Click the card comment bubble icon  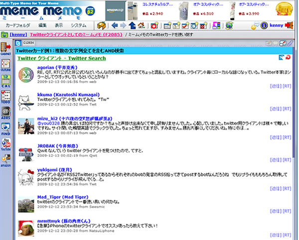point(276,43)
